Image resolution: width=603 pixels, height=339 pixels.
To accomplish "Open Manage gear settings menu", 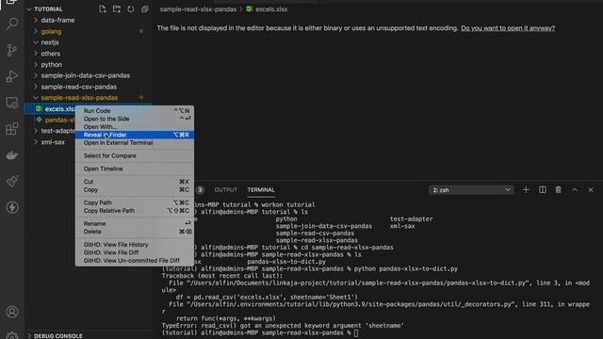I will [12, 335].
